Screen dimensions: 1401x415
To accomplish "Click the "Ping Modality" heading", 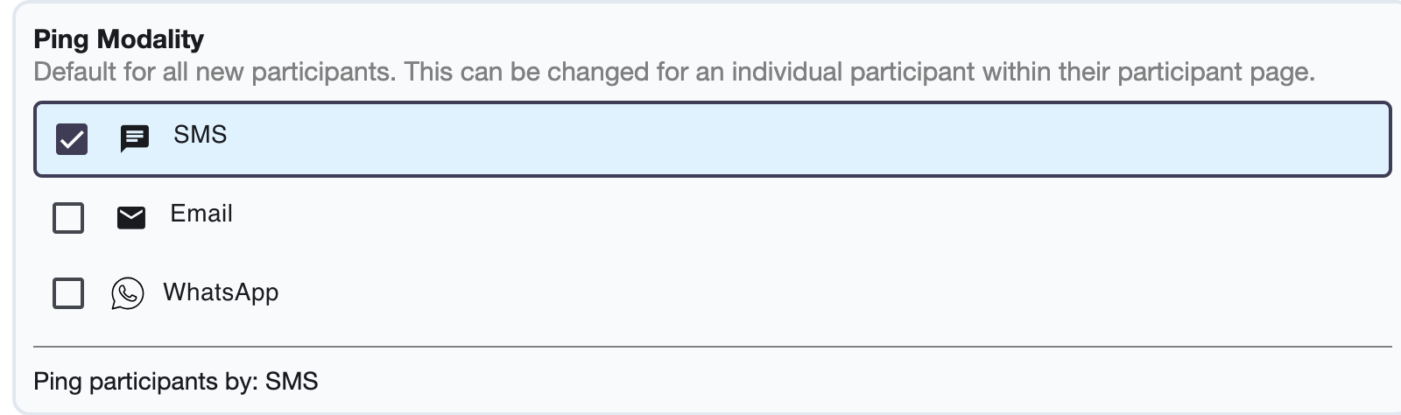I will 118,39.
